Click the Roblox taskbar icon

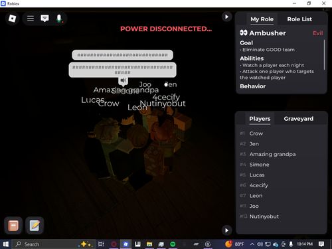pyautogui.click(x=125, y=244)
